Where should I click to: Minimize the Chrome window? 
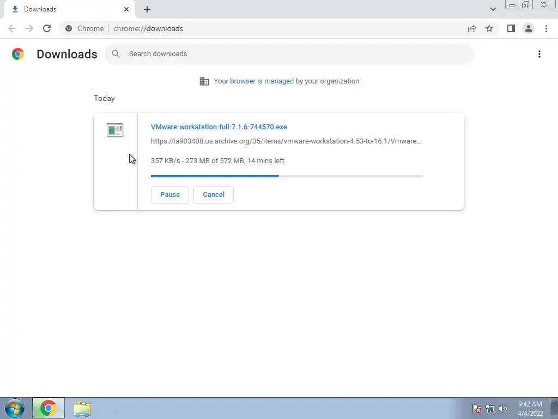click(x=512, y=5)
